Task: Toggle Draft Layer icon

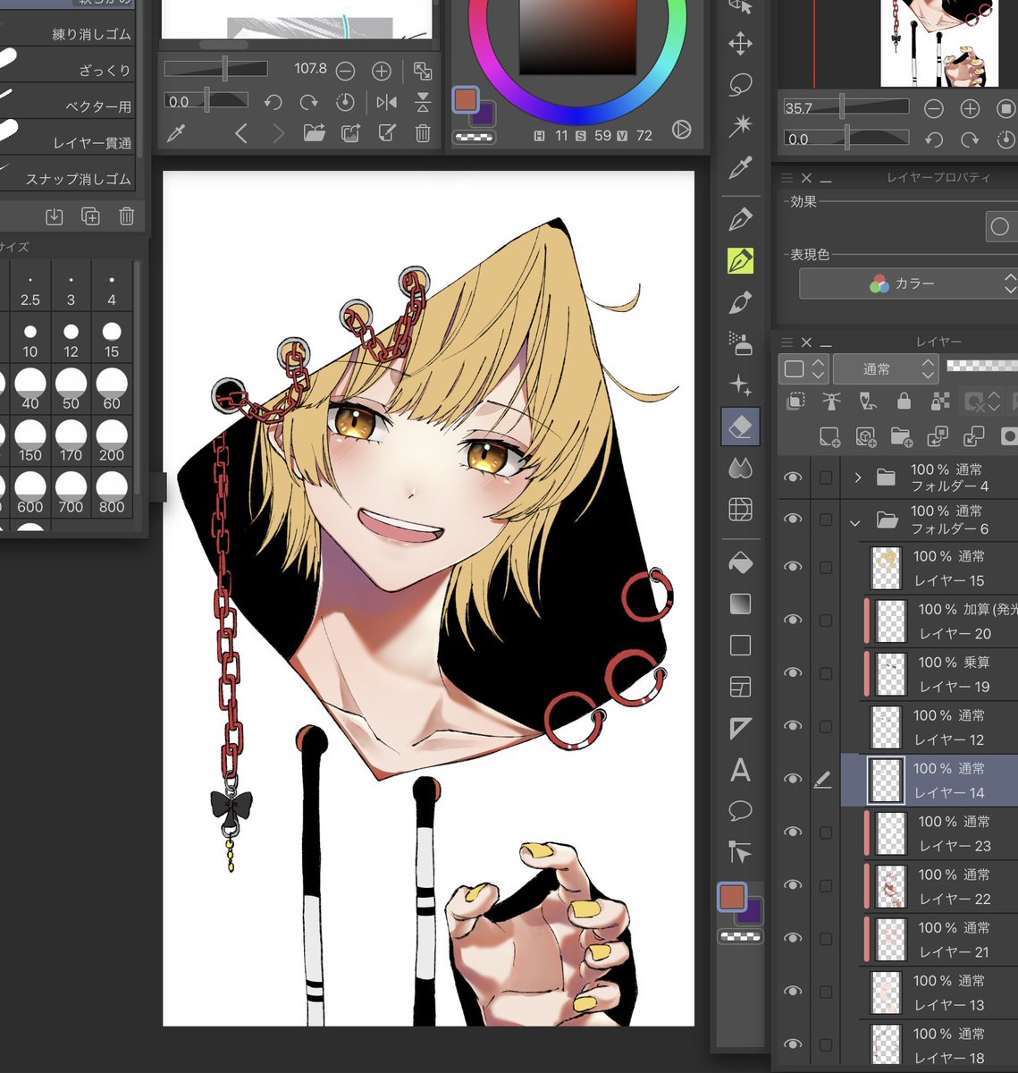Action: pyautogui.click(x=867, y=402)
